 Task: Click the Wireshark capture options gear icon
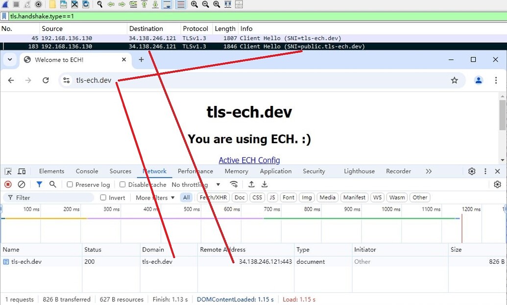[x=38, y=4]
